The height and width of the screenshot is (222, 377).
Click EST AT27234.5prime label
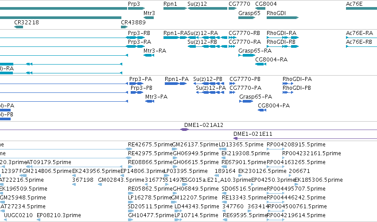(23, 207)
